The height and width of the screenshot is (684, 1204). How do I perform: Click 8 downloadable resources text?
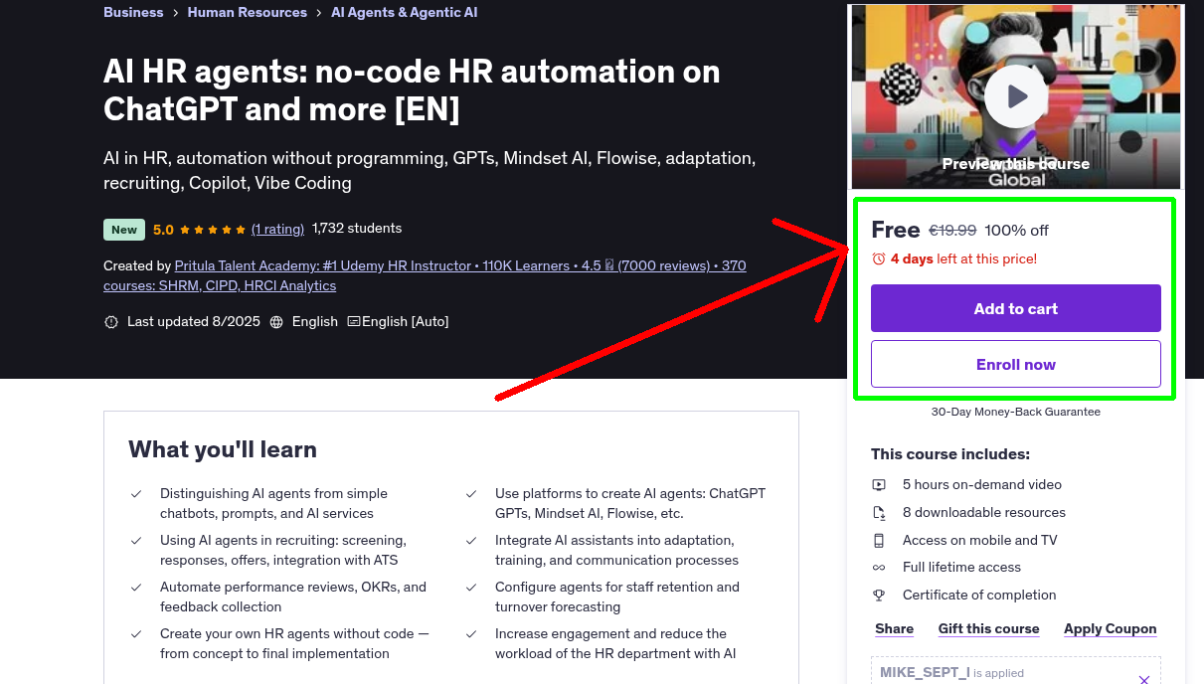pos(984,513)
